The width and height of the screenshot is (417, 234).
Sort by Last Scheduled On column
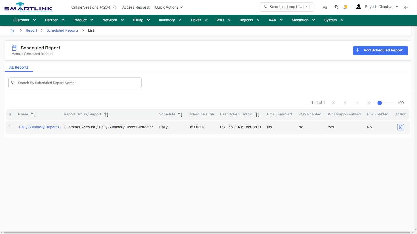pyautogui.click(x=258, y=114)
